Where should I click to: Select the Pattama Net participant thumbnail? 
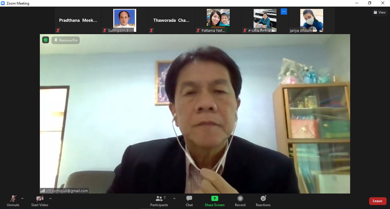[218, 20]
